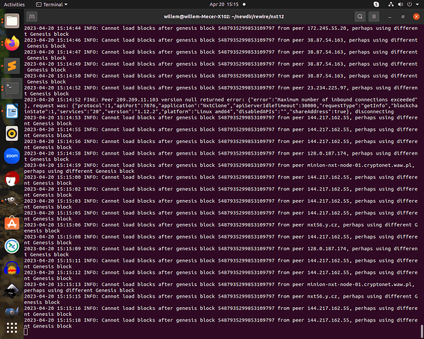Click the Terminal vertical scrollbar
Screen dimensions: 424x339
[x=422, y=330]
